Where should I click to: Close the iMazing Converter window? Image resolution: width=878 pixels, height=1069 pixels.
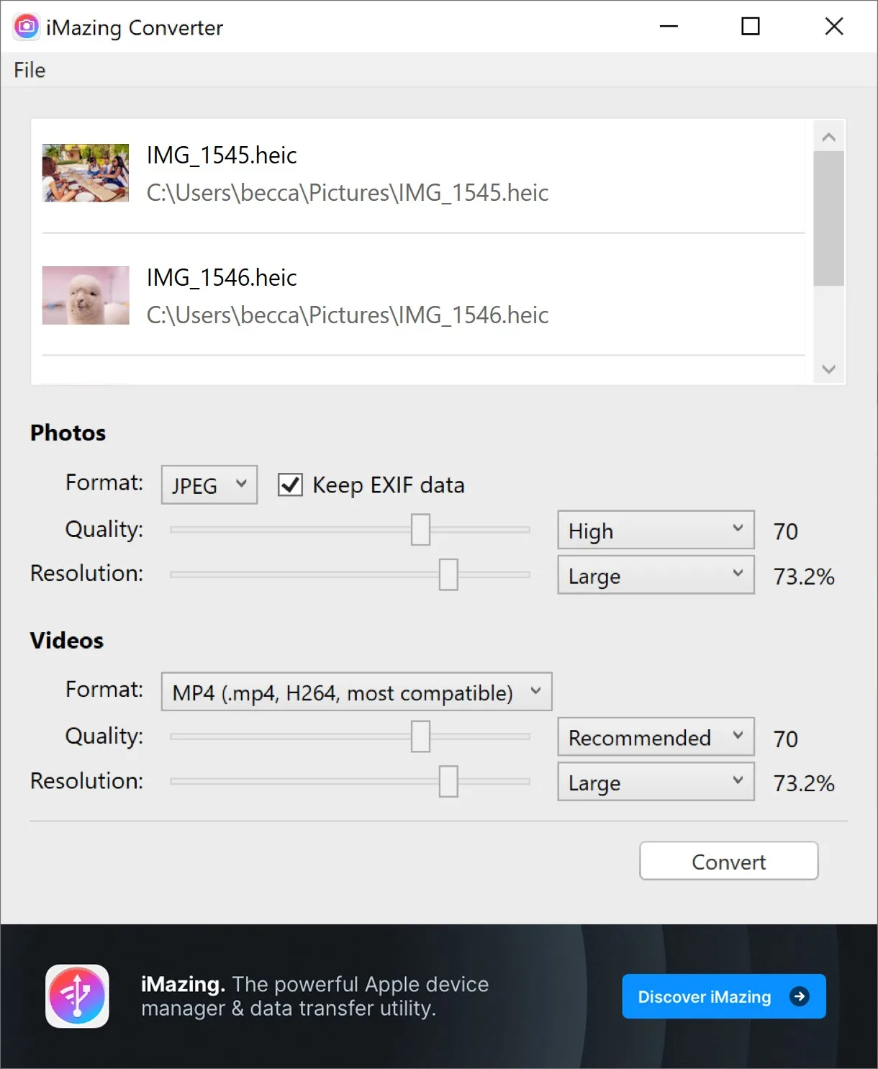tap(834, 27)
